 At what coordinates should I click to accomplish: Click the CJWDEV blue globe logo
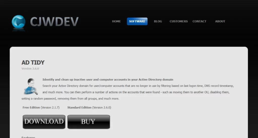point(19,22)
